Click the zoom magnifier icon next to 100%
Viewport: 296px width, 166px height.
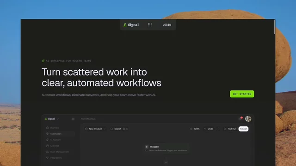191,129
